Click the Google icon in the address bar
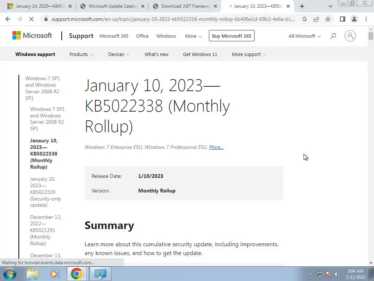Screen dimensions: 374x281 pos(304,19)
